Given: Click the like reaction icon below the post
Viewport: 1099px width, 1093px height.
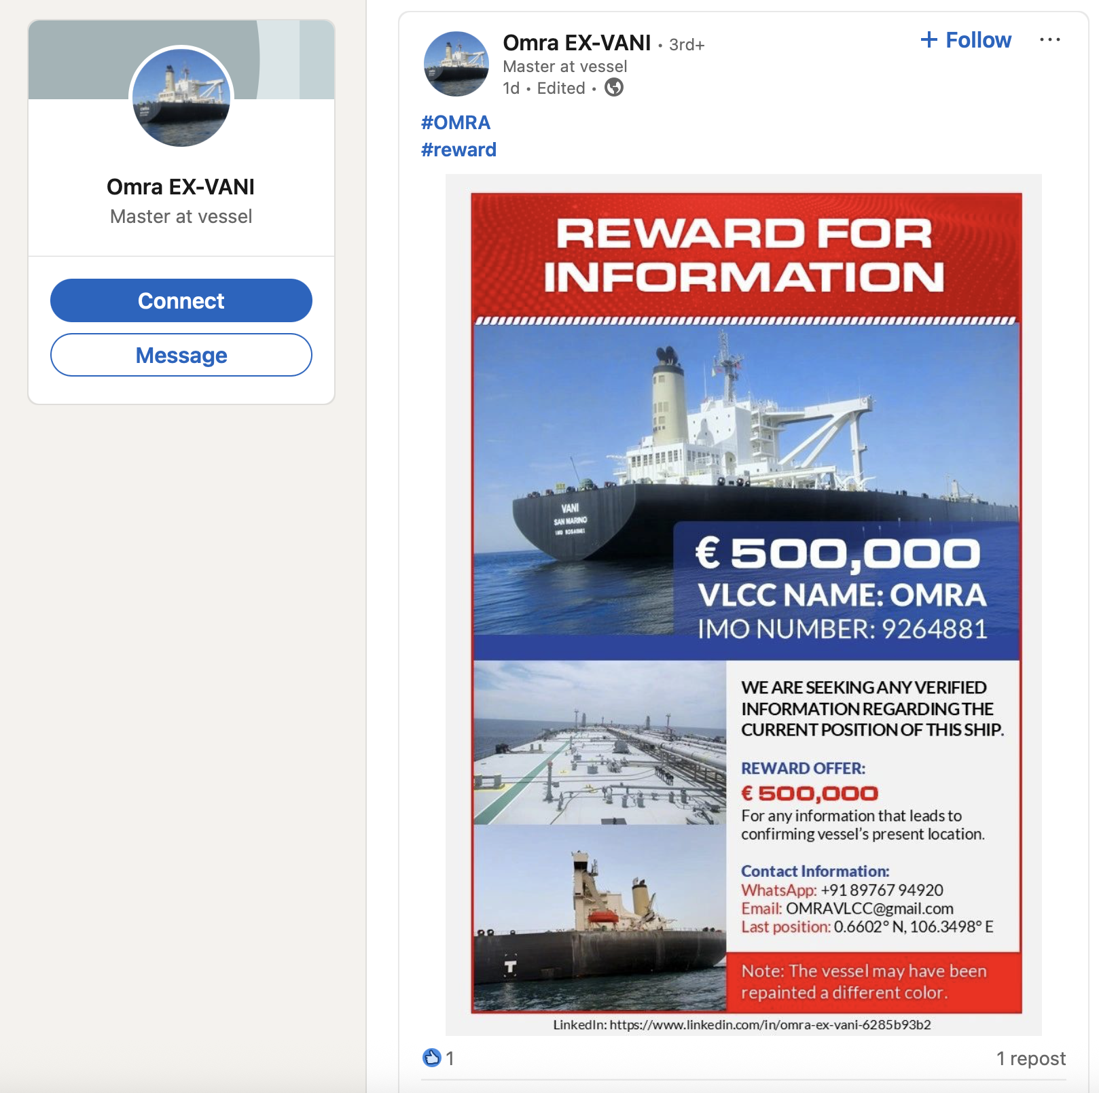Looking at the screenshot, I should tap(431, 1058).
